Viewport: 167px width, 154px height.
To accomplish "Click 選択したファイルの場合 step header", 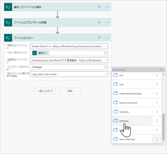I will point(57,7).
